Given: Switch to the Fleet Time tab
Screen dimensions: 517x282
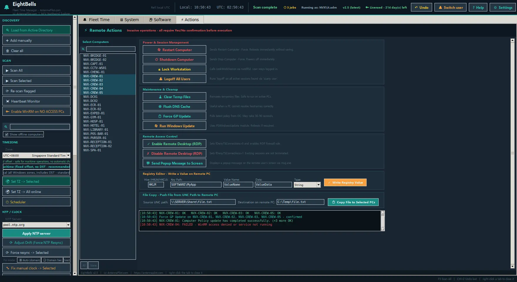Looking at the screenshot, I should tap(96, 20).
